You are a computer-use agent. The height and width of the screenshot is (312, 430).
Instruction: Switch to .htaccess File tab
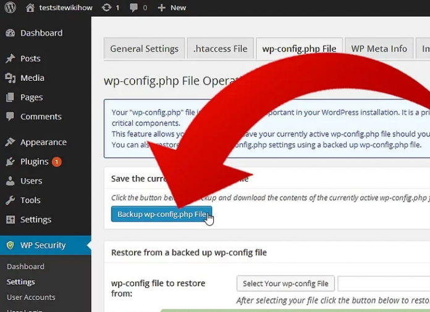click(x=220, y=49)
